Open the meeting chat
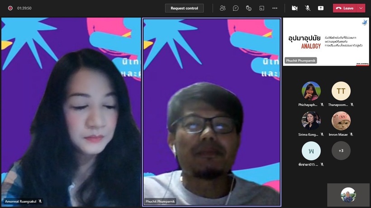Screen dimensions: 371x208 point(236,8)
